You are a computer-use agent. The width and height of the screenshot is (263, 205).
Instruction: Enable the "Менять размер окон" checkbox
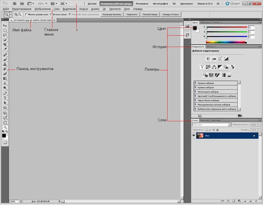26,15
